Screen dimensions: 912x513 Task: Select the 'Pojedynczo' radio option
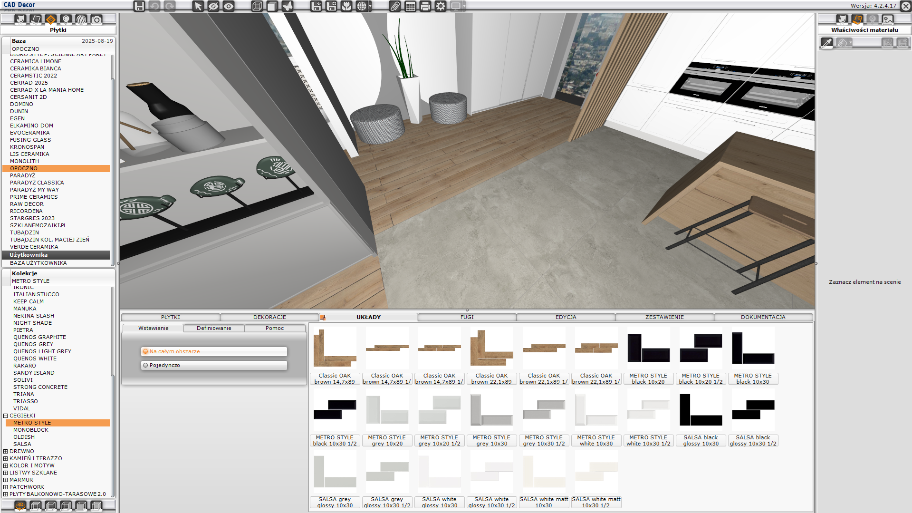145,365
